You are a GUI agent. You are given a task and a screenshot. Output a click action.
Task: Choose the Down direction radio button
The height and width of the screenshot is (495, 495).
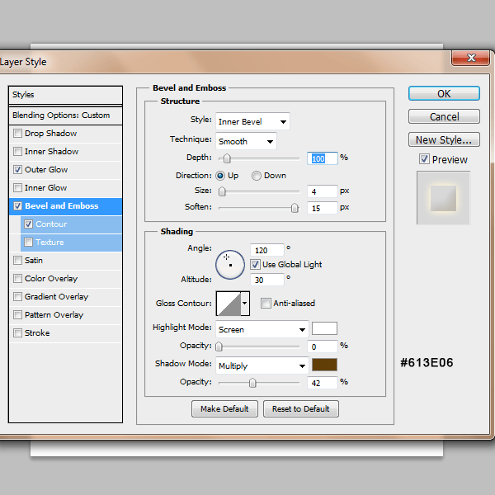(x=257, y=176)
